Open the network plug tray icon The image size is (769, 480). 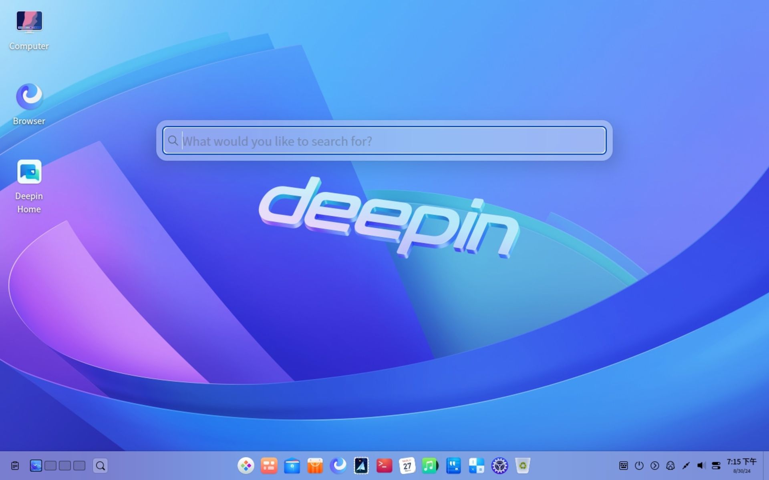686,466
